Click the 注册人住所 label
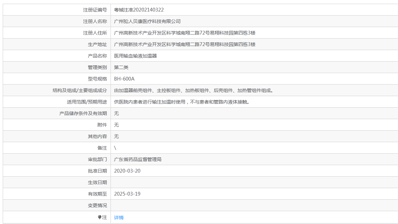Image resolution: width=398 pixels, height=224 pixels. (95, 33)
